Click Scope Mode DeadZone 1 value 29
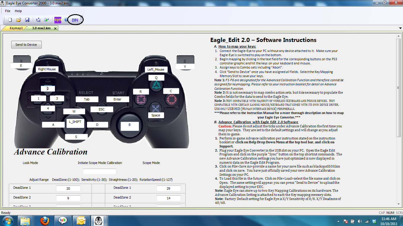 click(169, 188)
